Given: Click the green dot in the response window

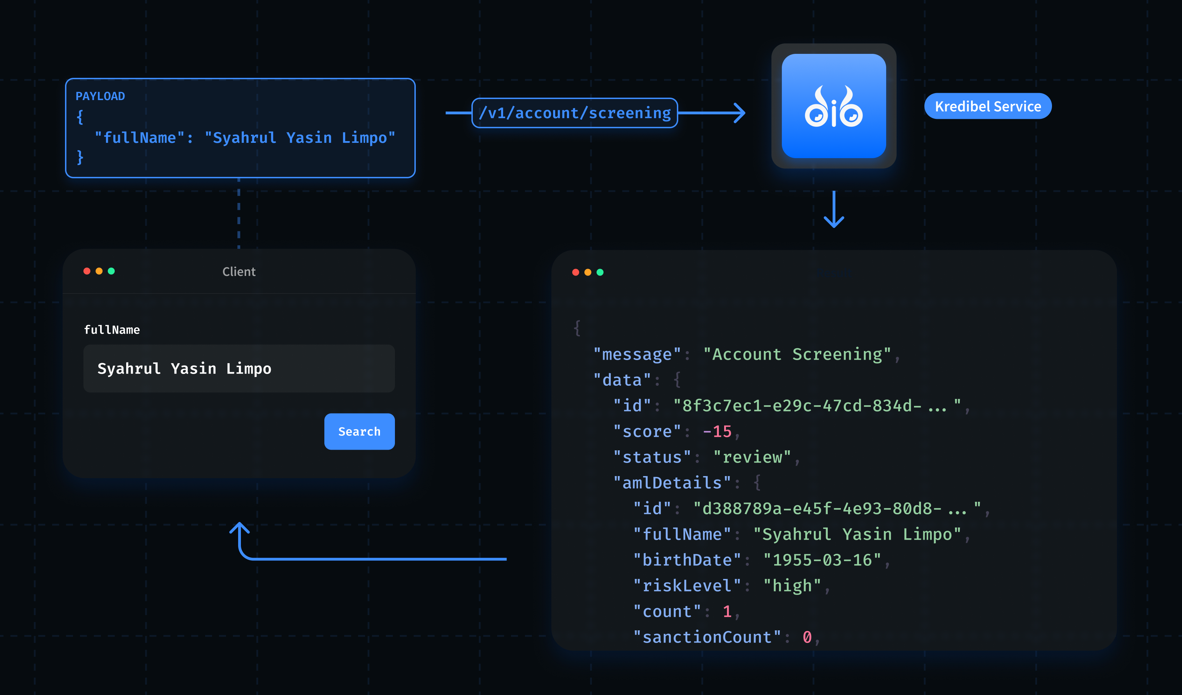Looking at the screenshot, I should pos(600,272).
